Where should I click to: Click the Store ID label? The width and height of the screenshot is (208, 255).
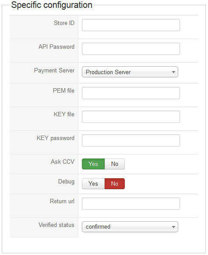click(x=64, y=23)
